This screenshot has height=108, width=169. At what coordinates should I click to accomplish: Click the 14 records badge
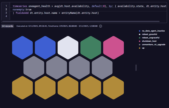[7, 26]
